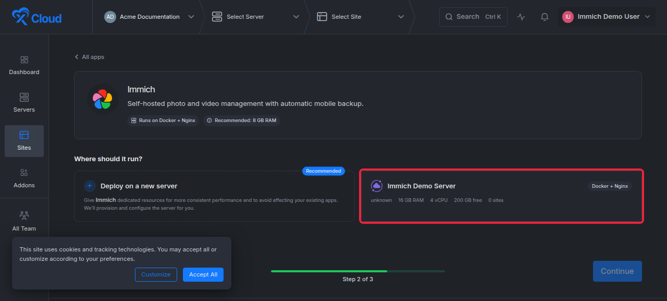Expand the Select Site dropdown chevron
The width and height of the screenshot is (667, 301).
[x=401, y=17]
